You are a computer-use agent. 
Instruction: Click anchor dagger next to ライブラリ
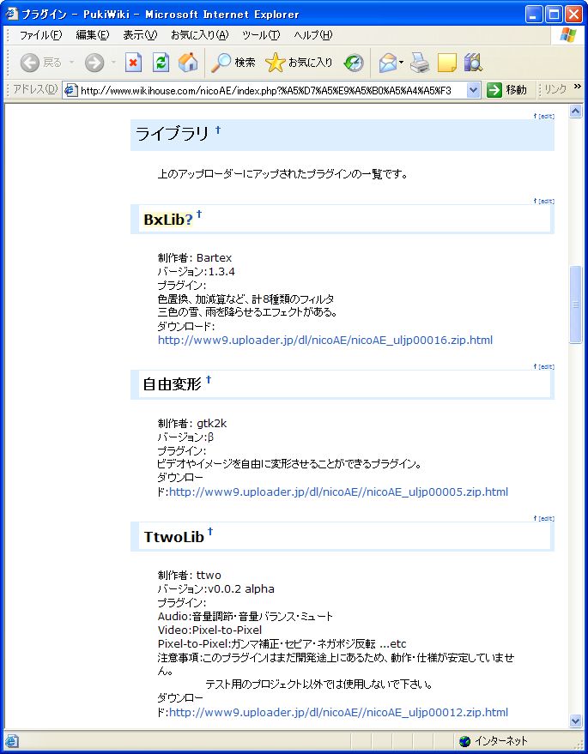218,130
